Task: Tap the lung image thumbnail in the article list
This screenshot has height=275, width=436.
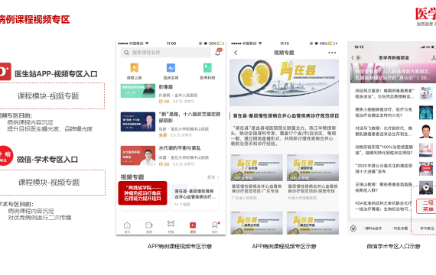Action: tap(426, 112)
